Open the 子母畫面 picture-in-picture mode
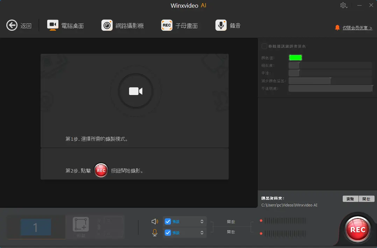This screenshot has width=377, height=248. 179,25
